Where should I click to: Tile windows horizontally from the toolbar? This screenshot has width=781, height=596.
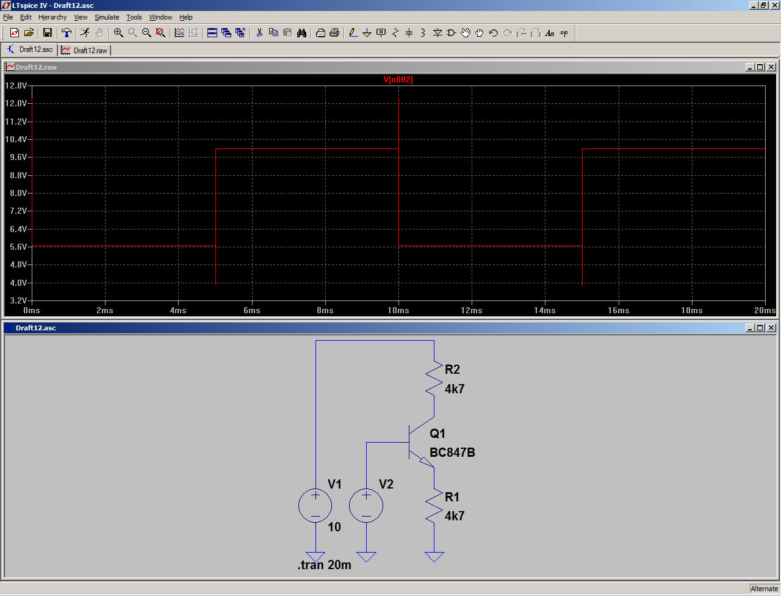click(x=212, y=33)
